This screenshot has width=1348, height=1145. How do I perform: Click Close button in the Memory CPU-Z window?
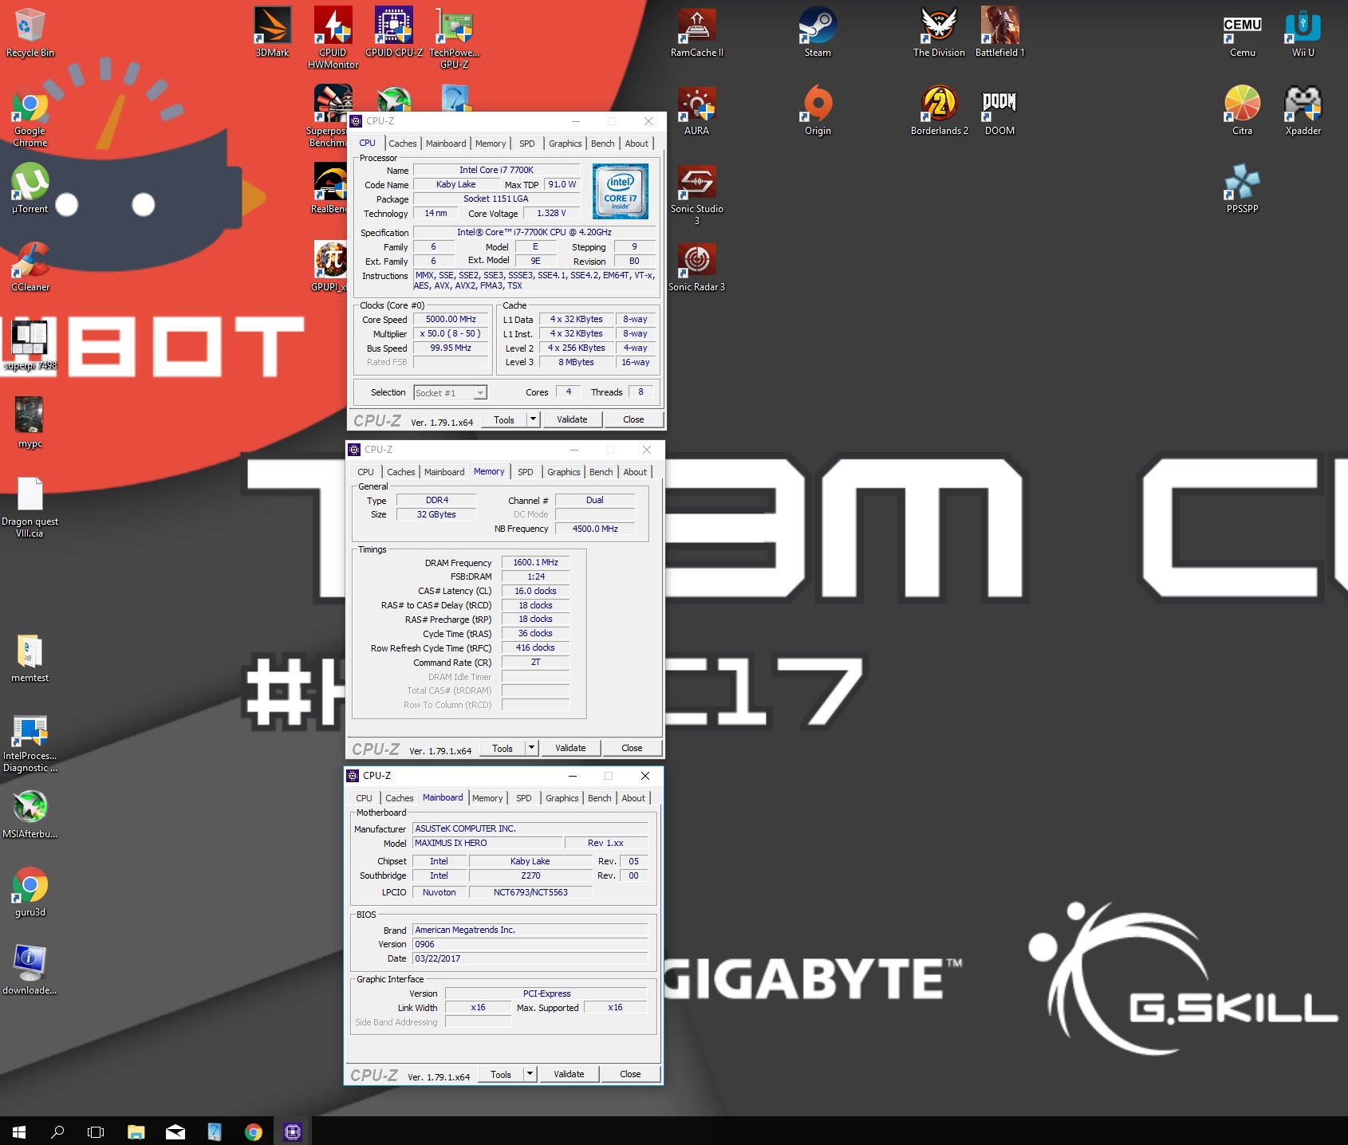click(x=632, y=748)
